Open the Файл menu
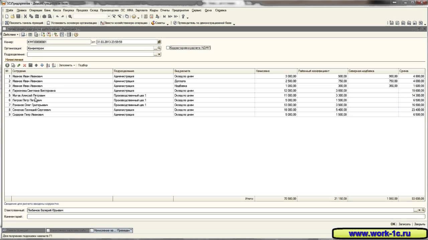The width and height of the screenshot is (428, 240). [9, 10]
